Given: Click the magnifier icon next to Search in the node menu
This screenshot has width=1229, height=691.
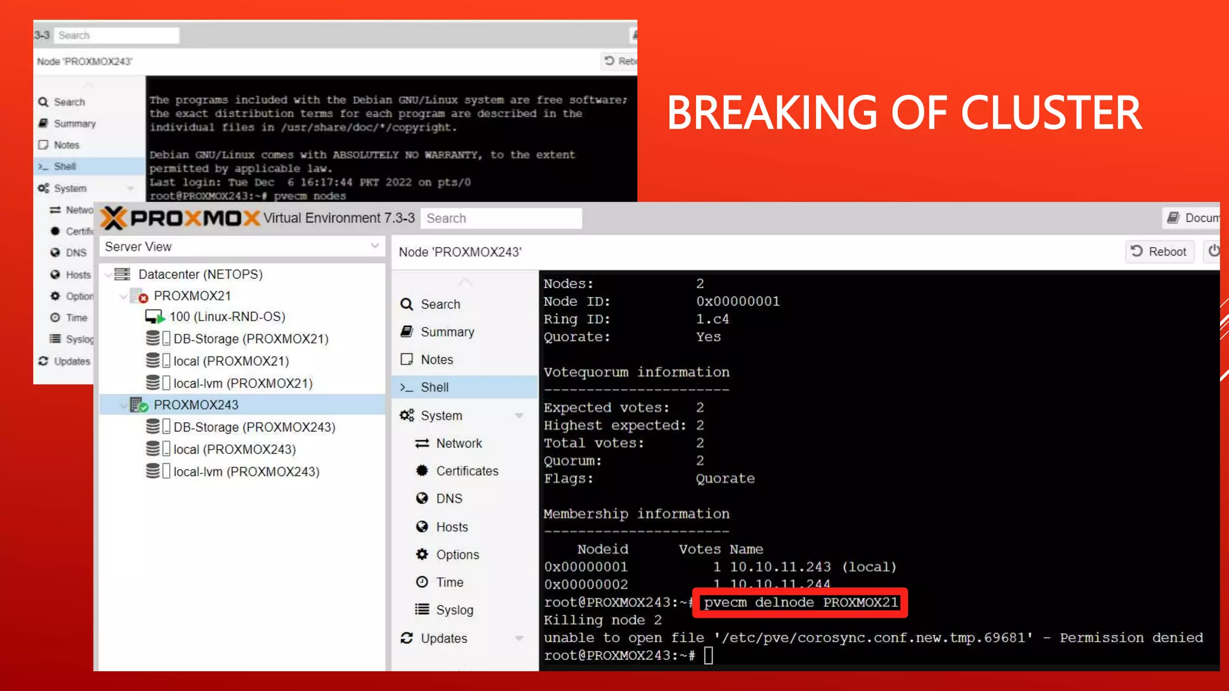Looking at the screenshot, I should click(407, 304).
